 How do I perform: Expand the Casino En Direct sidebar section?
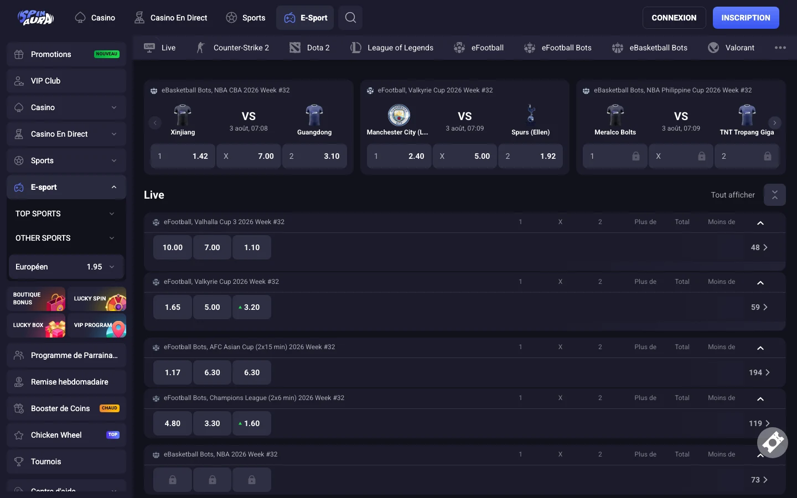66,134
